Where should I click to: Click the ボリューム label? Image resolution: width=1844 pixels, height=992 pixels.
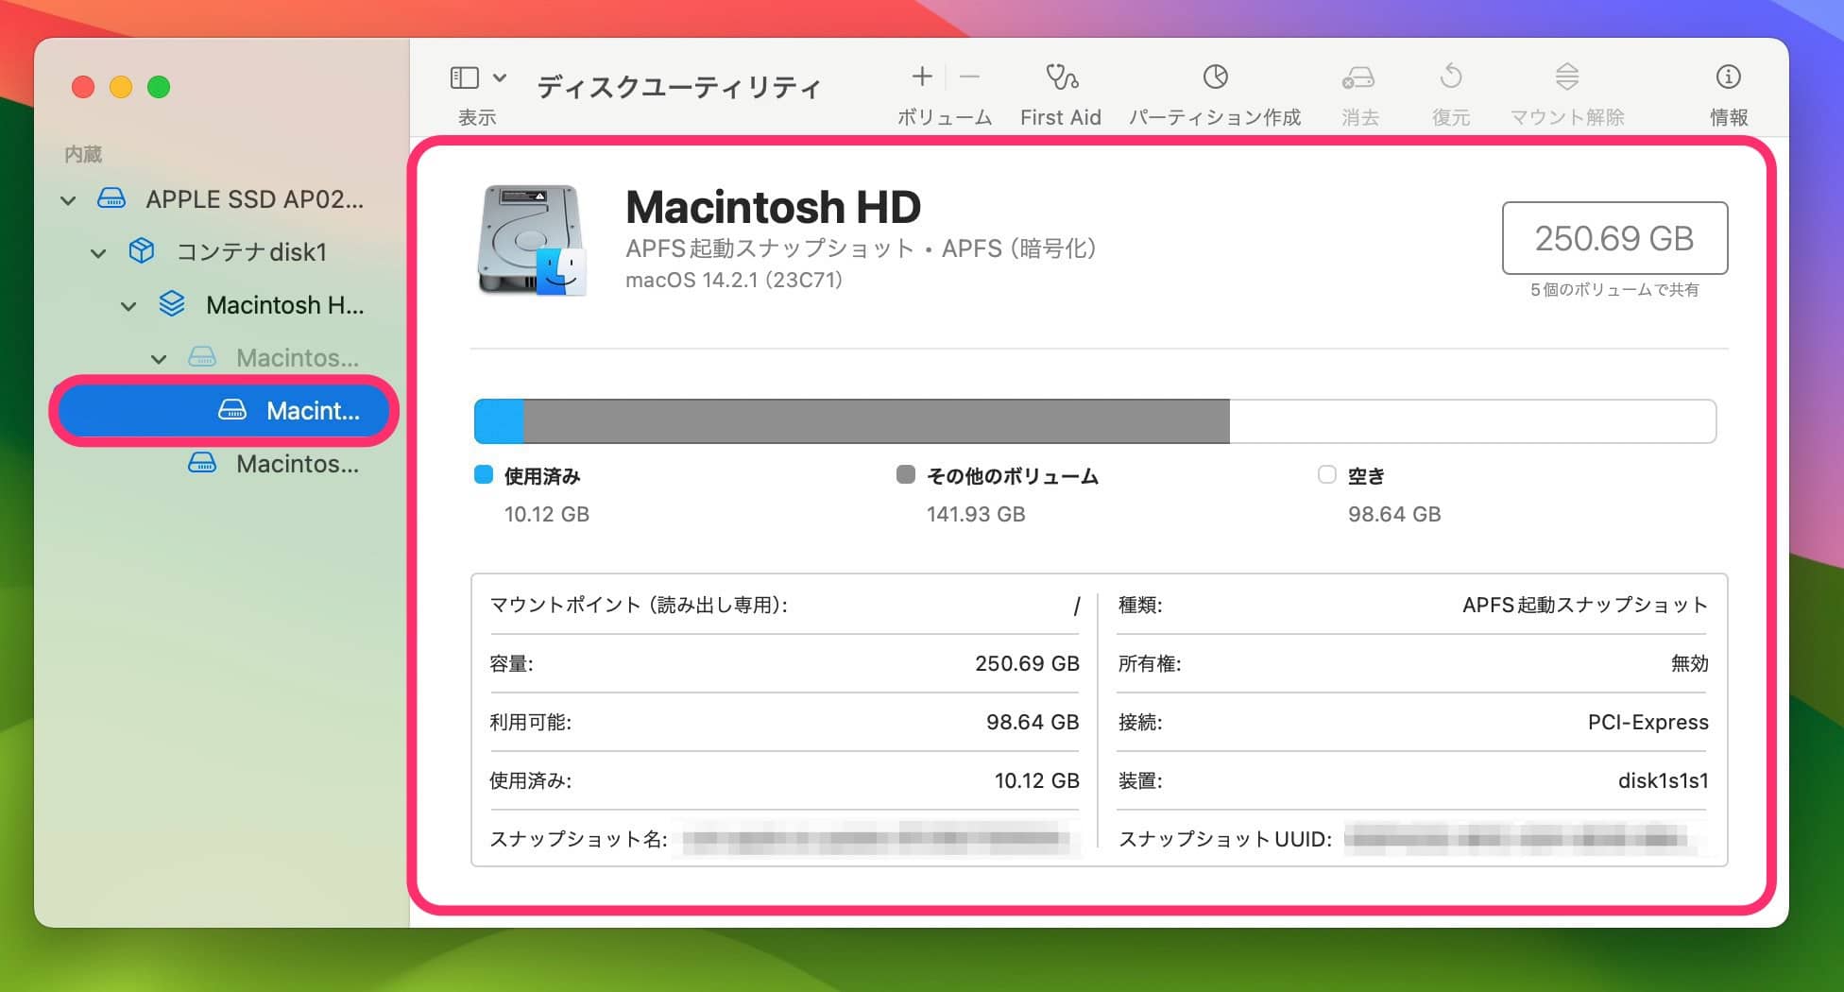click(945, 117)
